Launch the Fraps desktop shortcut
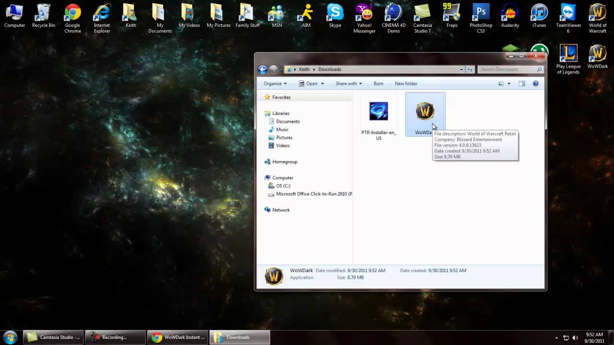 pos(452,16)
